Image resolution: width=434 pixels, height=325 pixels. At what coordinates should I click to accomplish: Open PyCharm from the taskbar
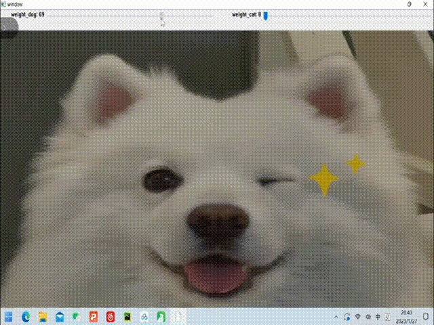pyautogui.click(x=127, y=317)
